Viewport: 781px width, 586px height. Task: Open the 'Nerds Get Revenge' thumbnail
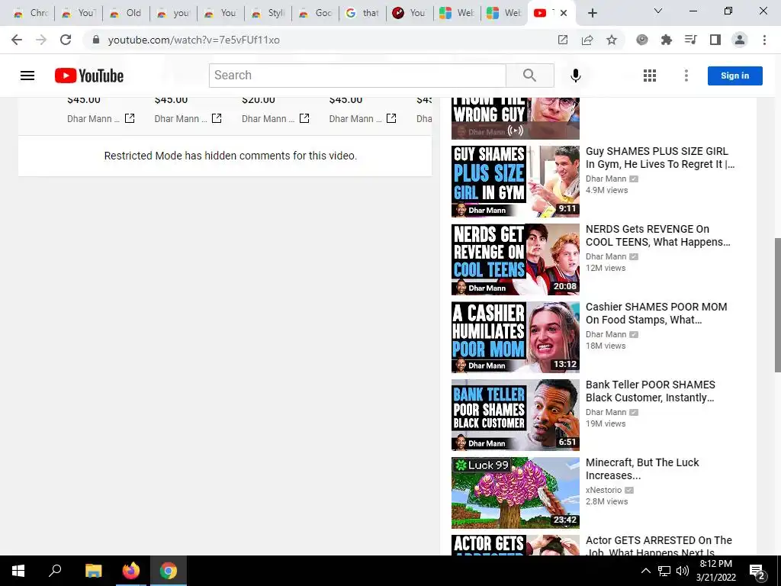pos(516,259)
